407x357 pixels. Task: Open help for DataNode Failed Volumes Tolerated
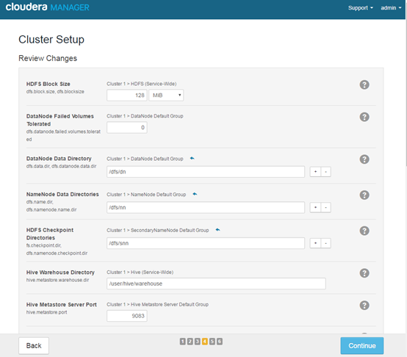364,117
